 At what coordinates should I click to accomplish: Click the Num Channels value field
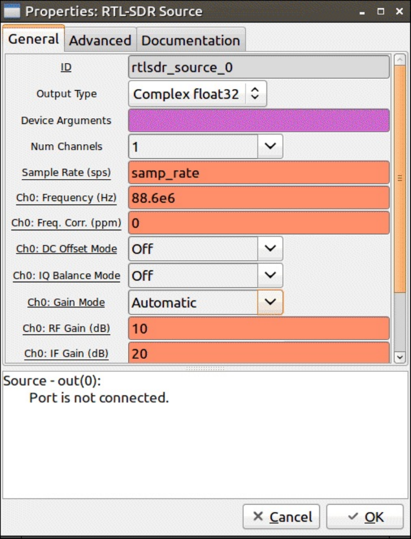[193, 146]
